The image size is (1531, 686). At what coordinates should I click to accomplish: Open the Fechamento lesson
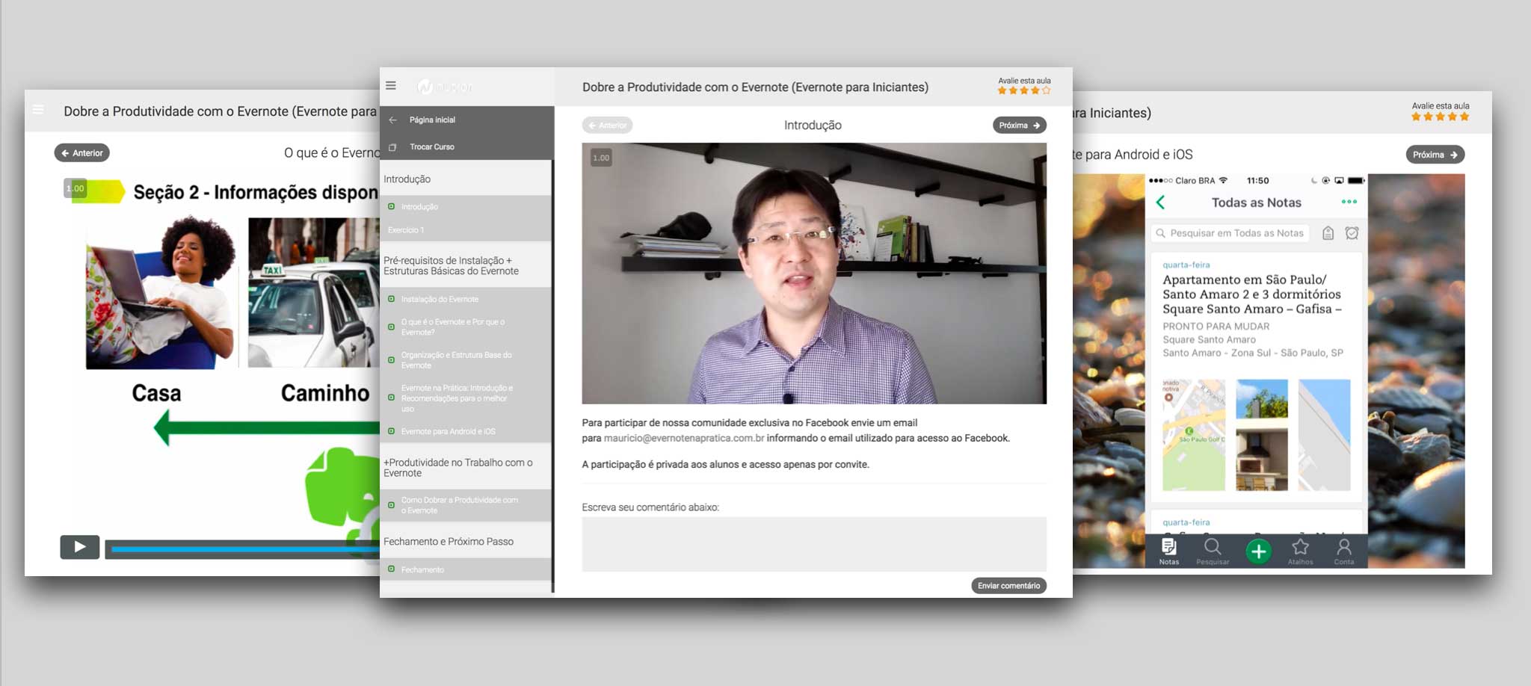click(x=422, y=569)
